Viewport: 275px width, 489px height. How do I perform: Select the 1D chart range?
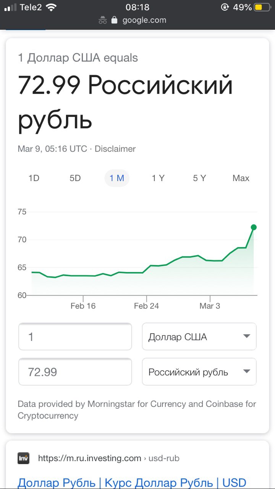point(34,178)
